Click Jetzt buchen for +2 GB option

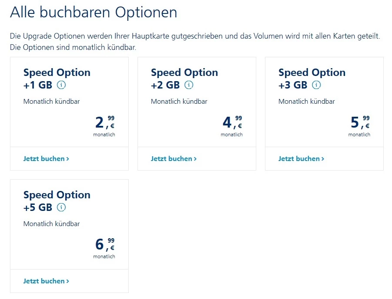click(x=174, y=159)
